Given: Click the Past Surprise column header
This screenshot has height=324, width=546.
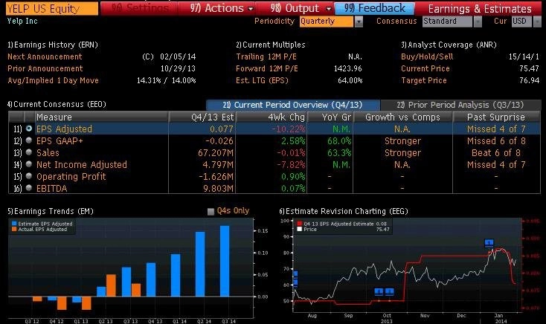Looking at the screenshot, I should coord(496,117).
